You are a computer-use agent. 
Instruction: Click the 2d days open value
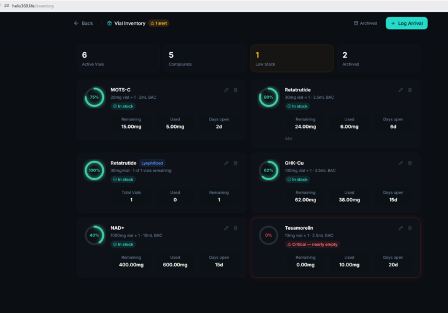pyautogui.click(x=219, y=127)
